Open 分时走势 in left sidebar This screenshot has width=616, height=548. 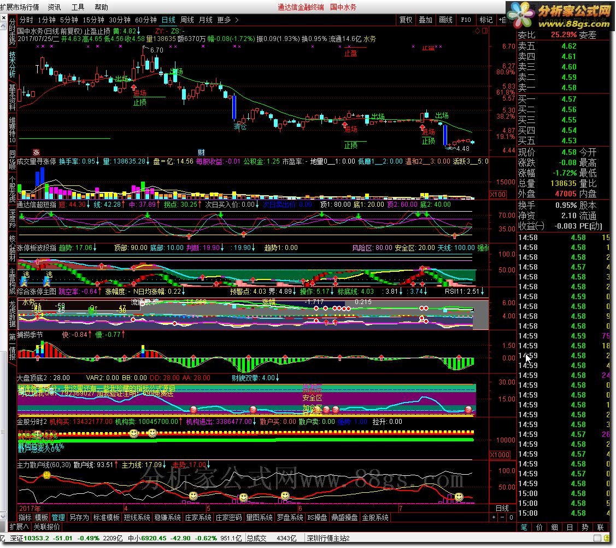12,32
